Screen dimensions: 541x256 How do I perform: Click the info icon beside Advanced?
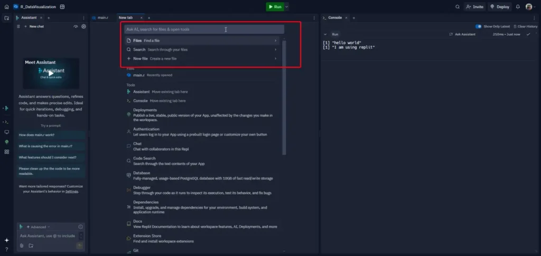[80, 227]
